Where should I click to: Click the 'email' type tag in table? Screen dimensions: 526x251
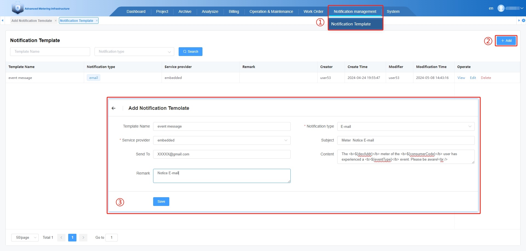click(x=93, y=78)
